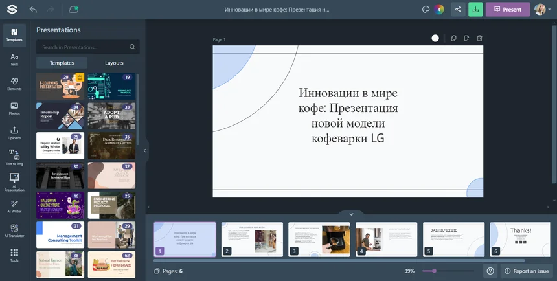557x281 pixels.
Task: Click the app logo icon
Action: 12,10
